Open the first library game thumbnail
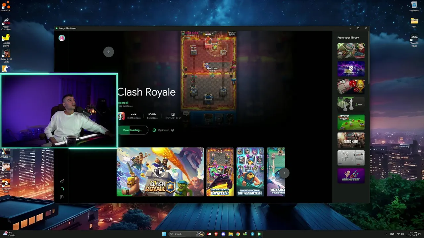424x238 pixels. (351, 51)
